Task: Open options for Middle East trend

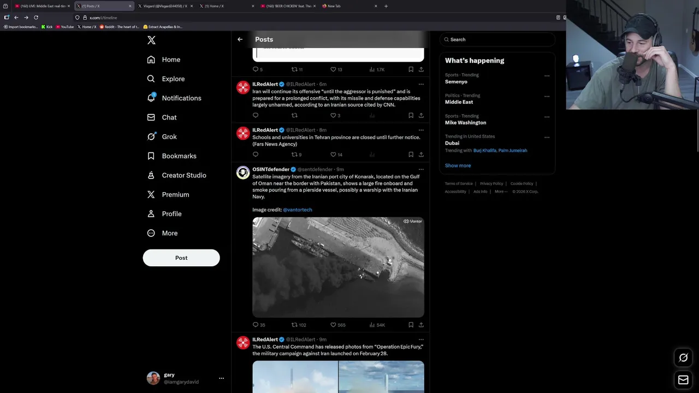Action: click(x=547, y=97)
